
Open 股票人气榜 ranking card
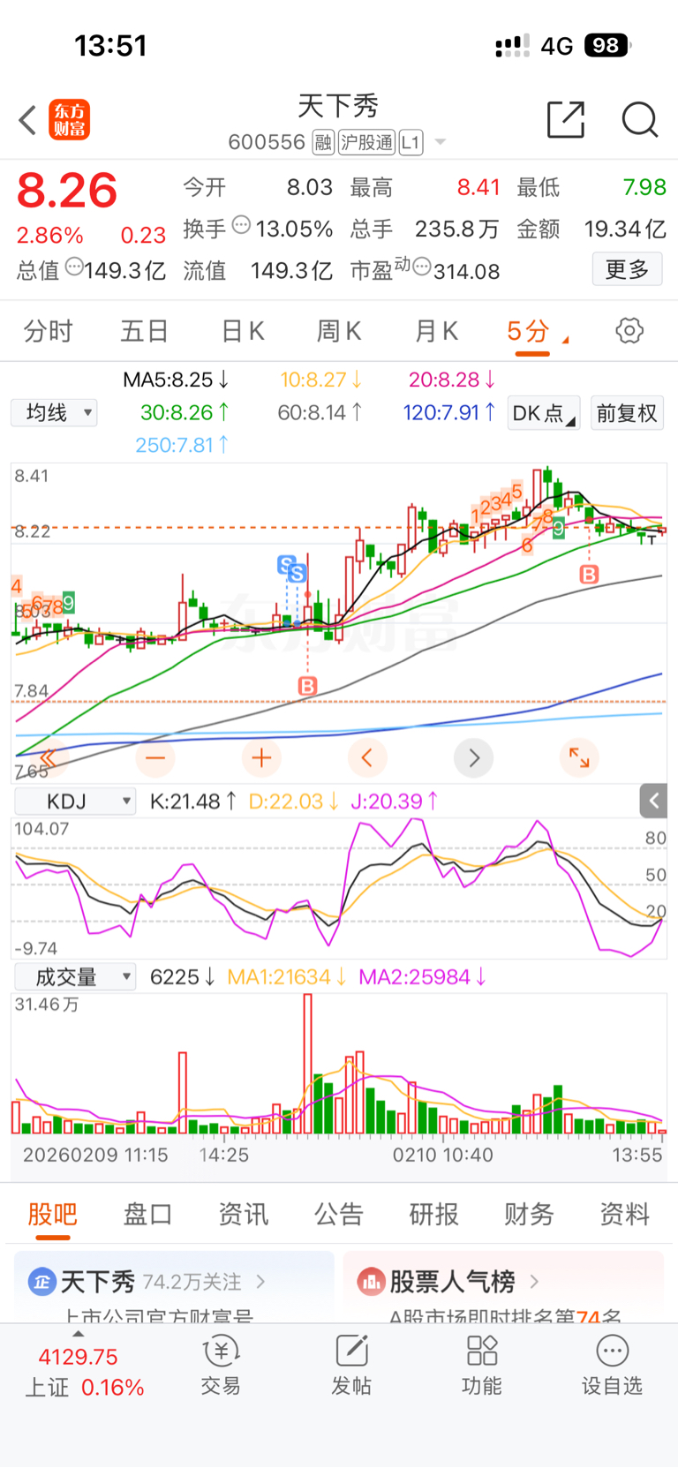[x=503, y=1287]
